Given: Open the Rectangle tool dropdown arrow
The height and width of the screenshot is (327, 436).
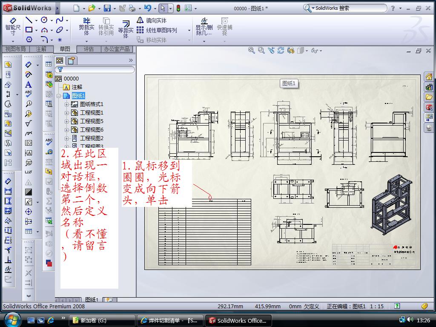Looking at the screenshot, I should coord(36,30).
